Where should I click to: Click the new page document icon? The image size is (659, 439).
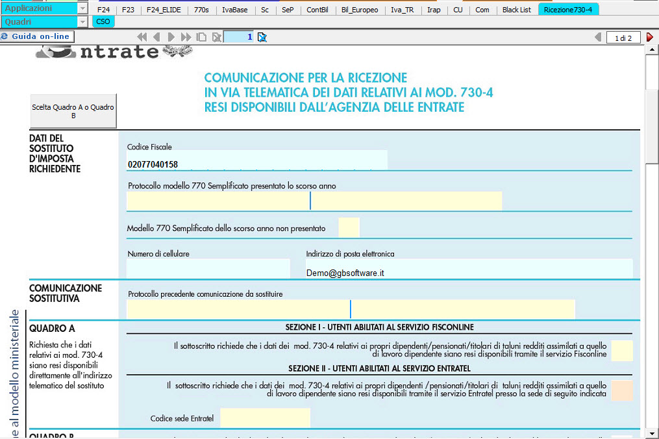[x=201, y=37]
